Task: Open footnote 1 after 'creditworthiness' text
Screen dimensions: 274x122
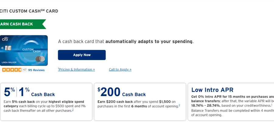Action: click(x=272, y=105)
